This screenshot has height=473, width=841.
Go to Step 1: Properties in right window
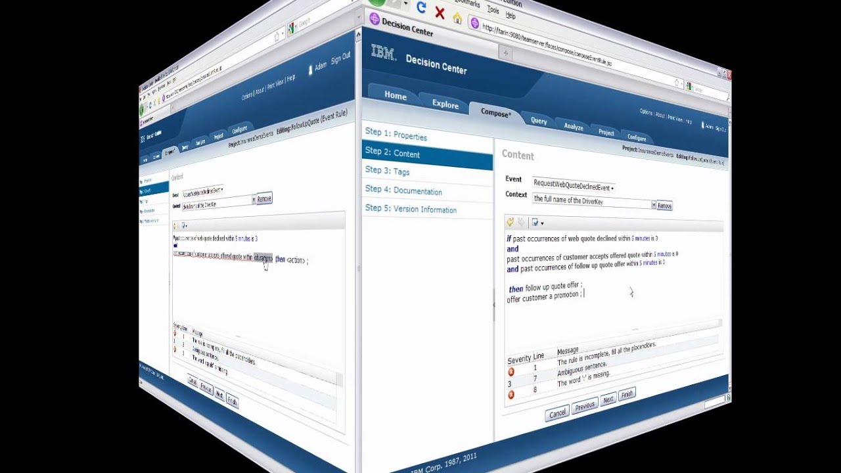coord(396,135)
